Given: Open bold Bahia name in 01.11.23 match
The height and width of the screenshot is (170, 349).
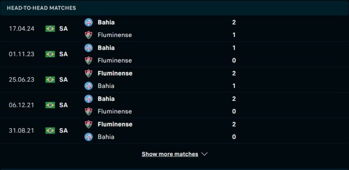Looking at the screenshot, I should point(106,48).
